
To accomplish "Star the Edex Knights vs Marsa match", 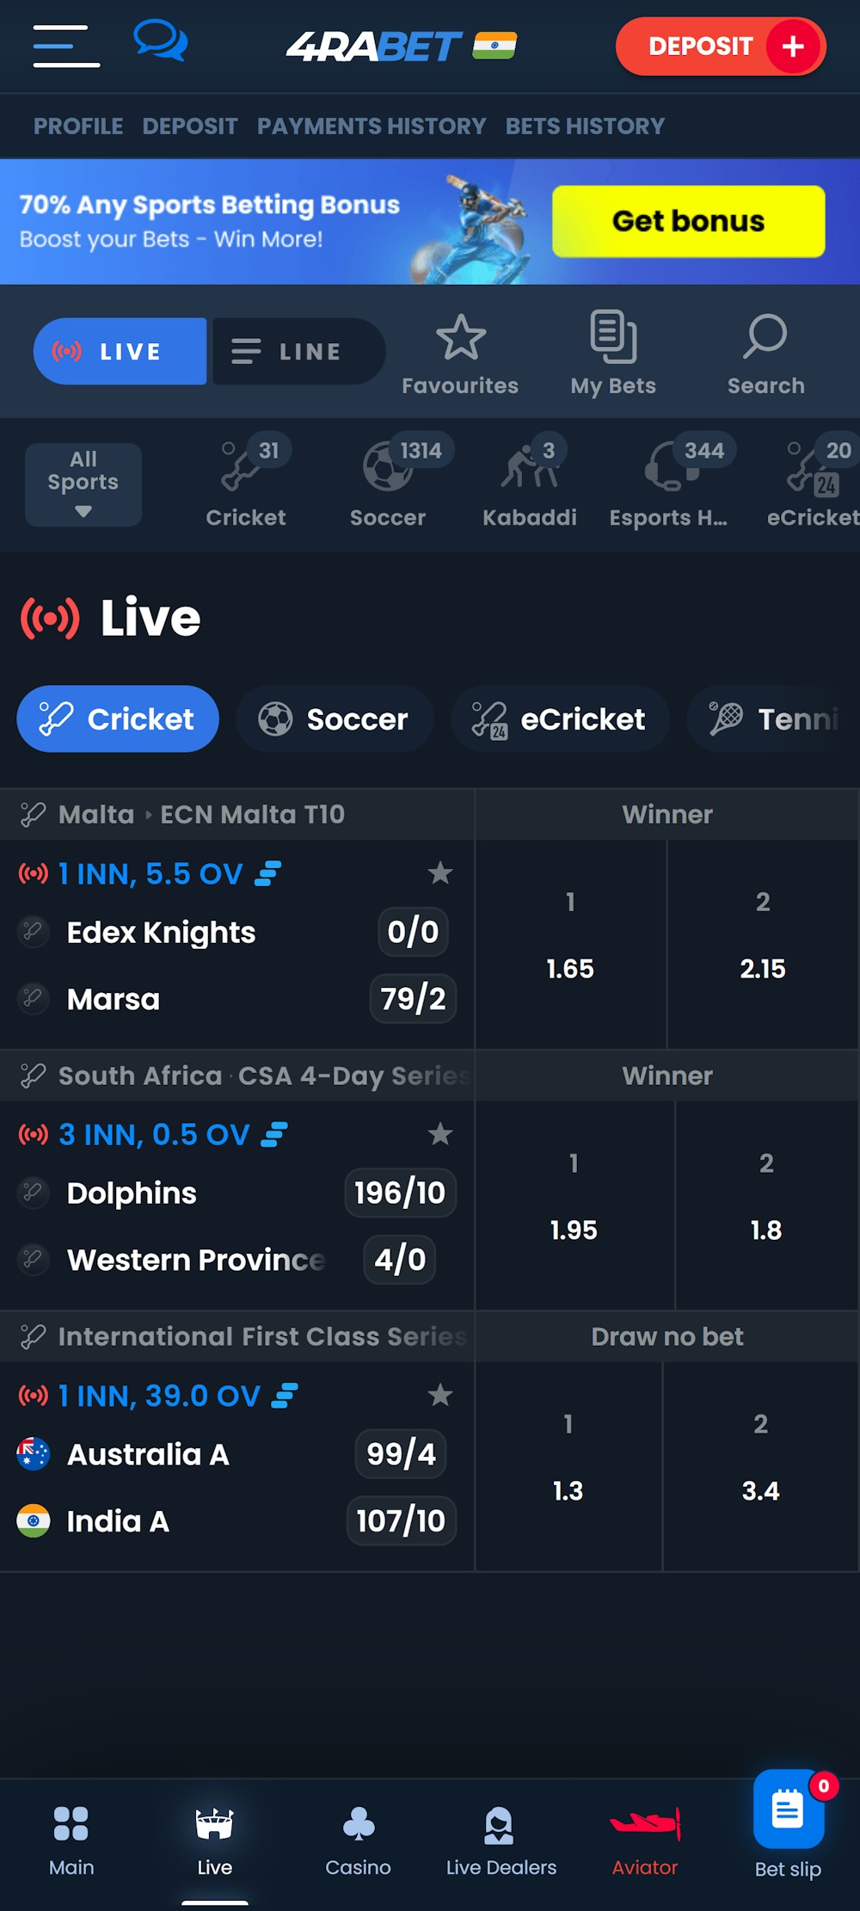I will point(441,873).
